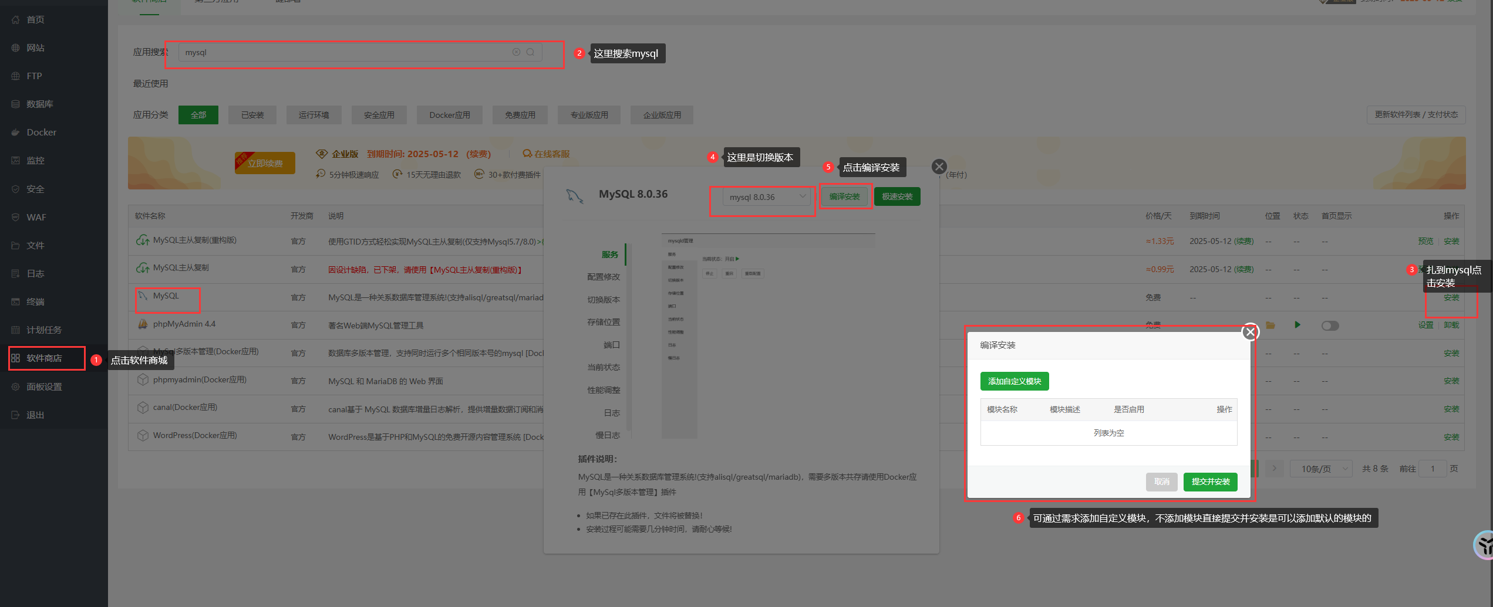Click the search magnifier icon
This screenshot has width=1493, height=607.
click(530, 52)
